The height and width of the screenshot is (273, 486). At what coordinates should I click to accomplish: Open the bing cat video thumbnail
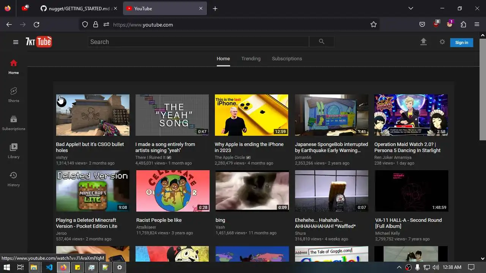coord(252,191)
